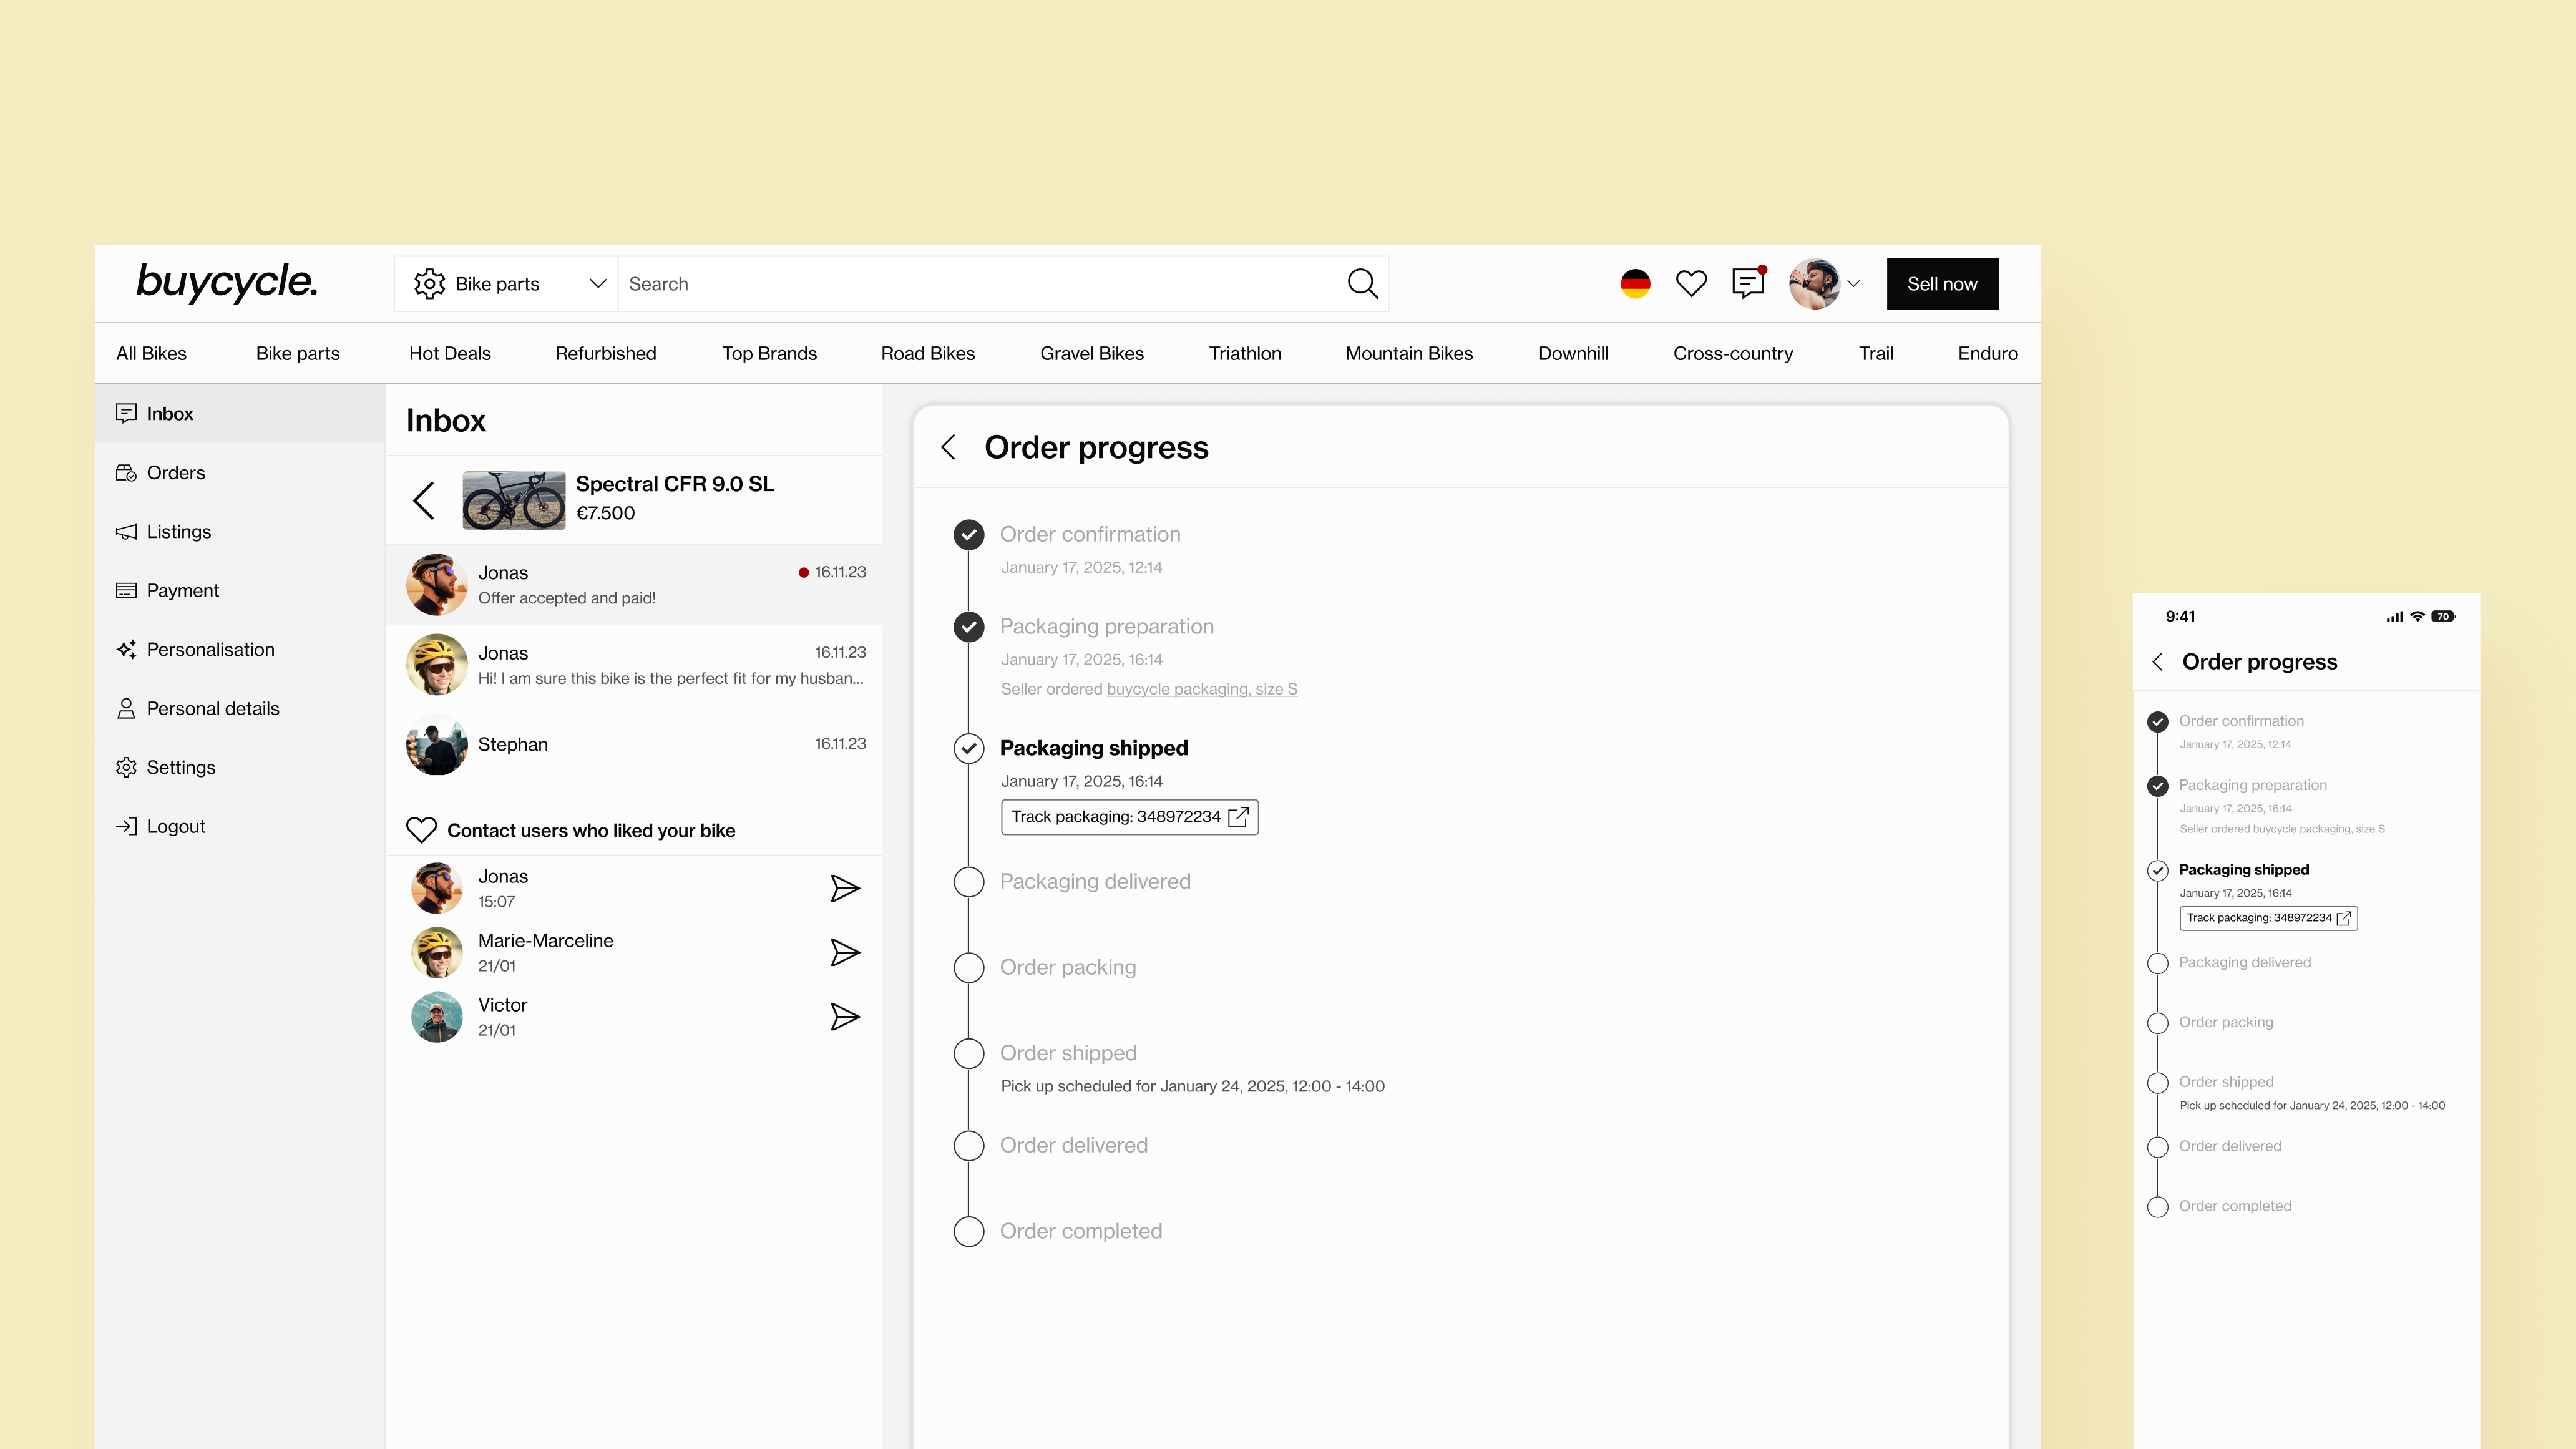Go back from Spectral CFR 9.0 SL conversation
Viewport: 2576px width, 1449px height.
[424, 500]
